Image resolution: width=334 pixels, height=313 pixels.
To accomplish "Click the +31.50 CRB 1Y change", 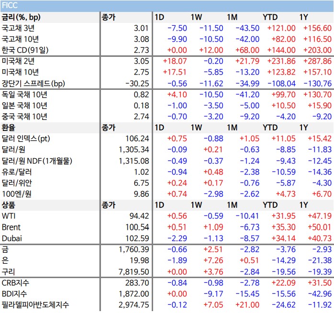I will (320, 283).
